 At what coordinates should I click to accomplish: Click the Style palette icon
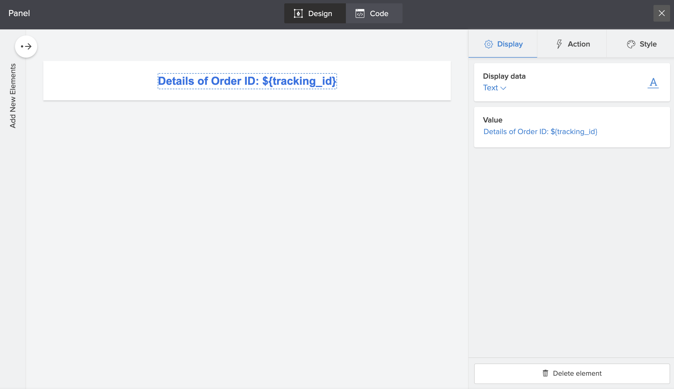(631, 44)
